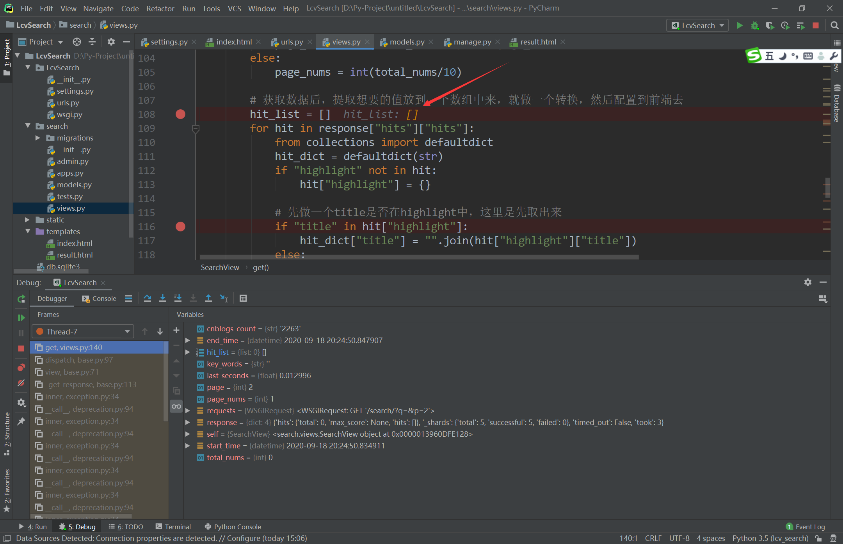Add a new watch with the plus icon
843x544 pixels.
[176, 330]
